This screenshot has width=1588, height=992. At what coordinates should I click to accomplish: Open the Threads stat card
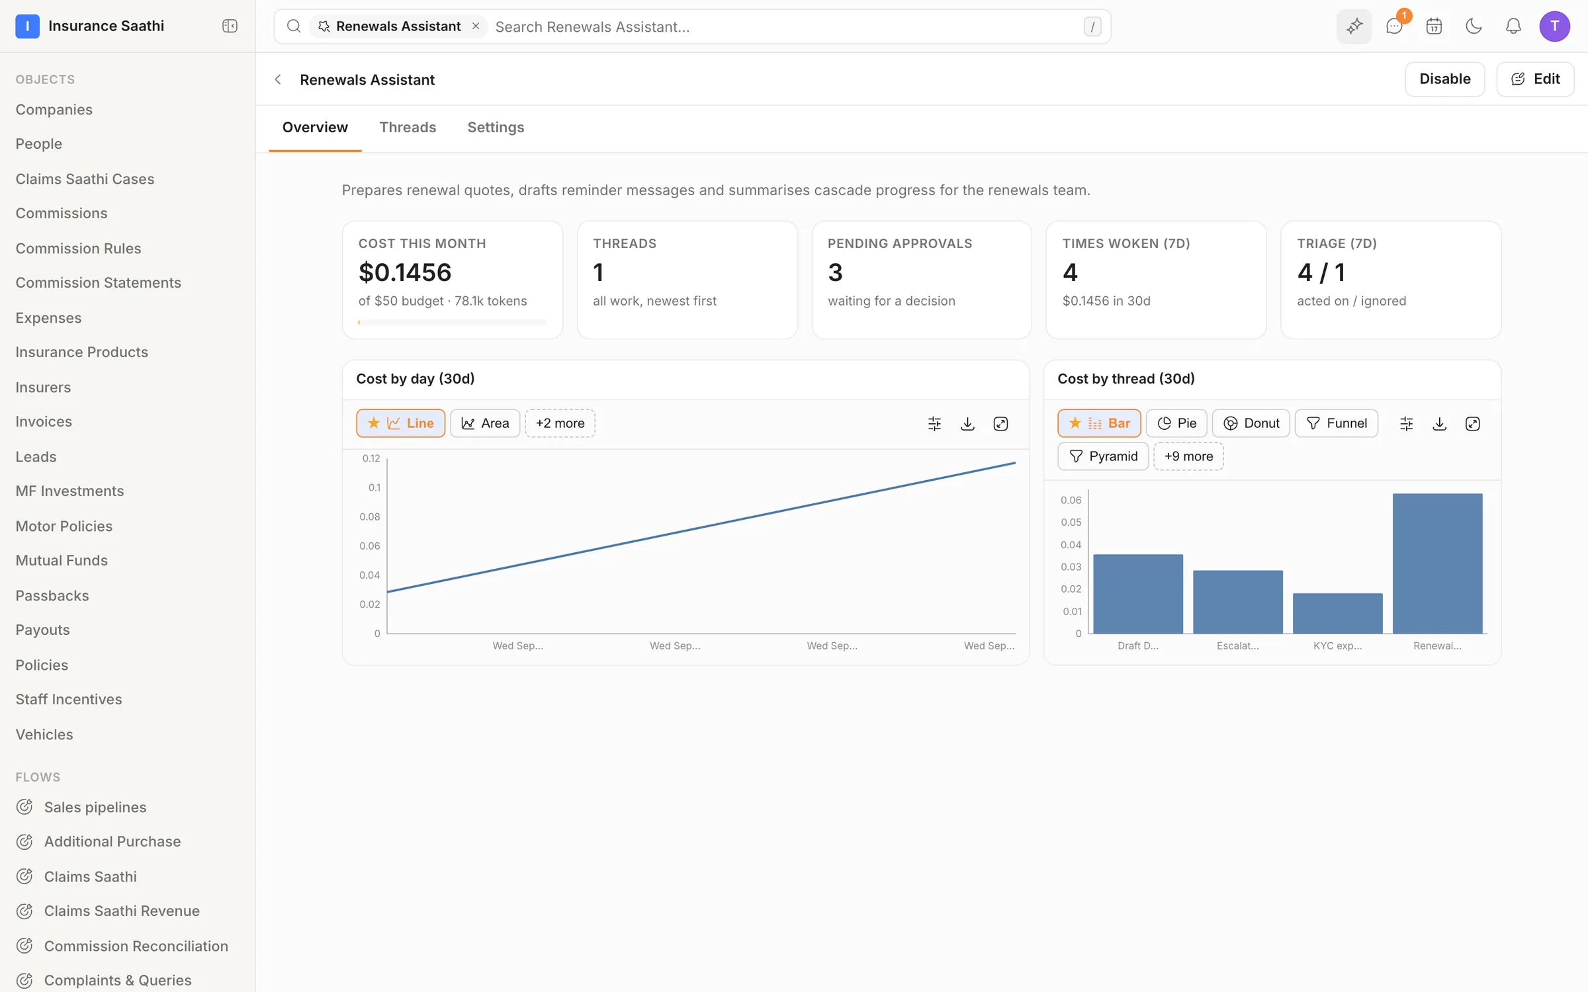(687, 280)
